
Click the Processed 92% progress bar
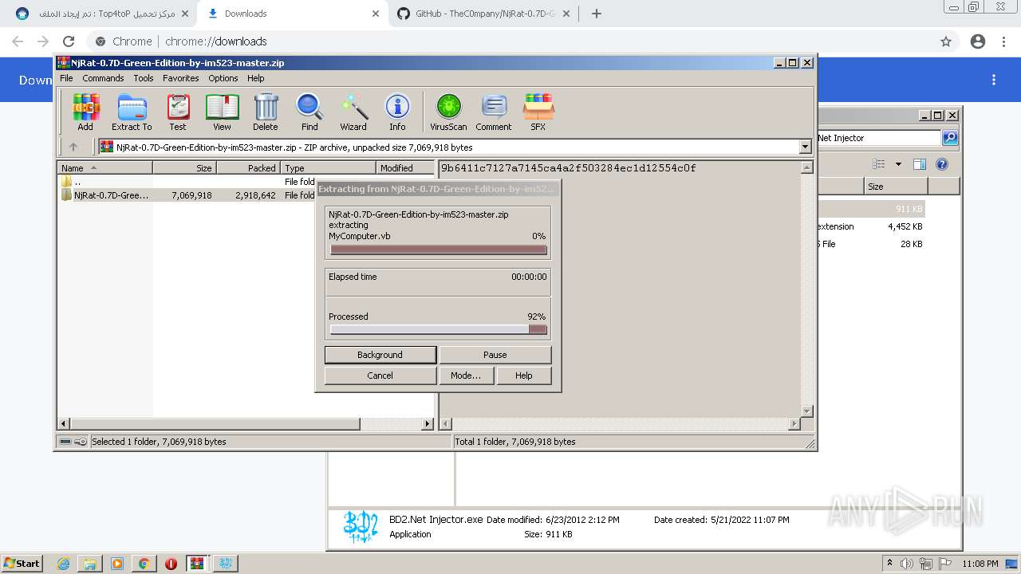pos(439,329)
